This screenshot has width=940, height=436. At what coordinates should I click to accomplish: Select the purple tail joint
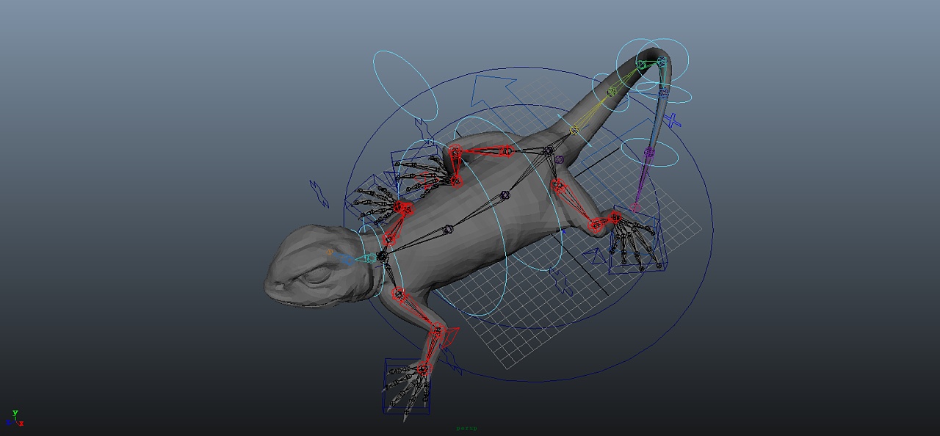(649, 153)
